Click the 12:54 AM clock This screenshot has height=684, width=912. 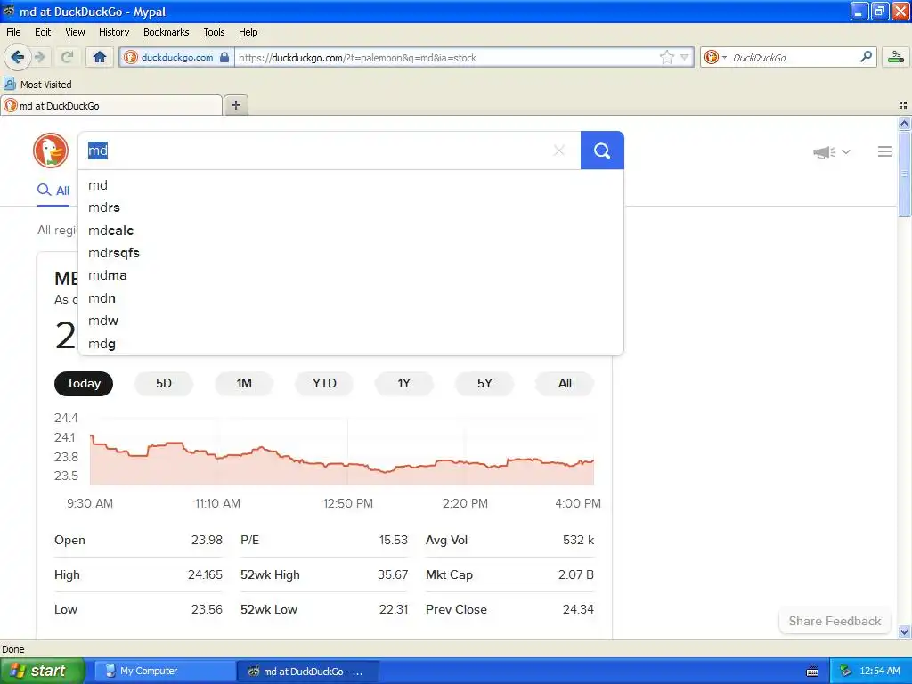pos(879,672)
